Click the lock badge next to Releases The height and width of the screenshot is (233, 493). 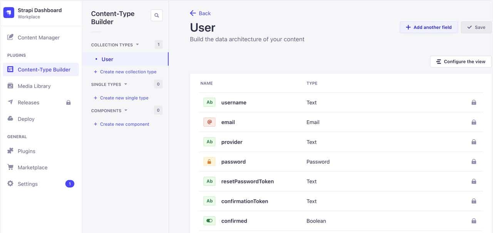point(69,102)
